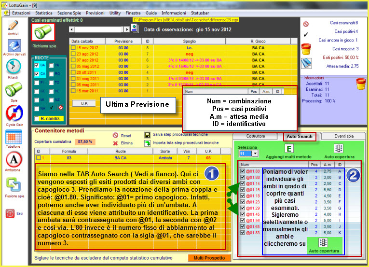Click Importa lista step procedurali tecniche
The height and width of the screenshot is (267, 369).
click(186, 142)
